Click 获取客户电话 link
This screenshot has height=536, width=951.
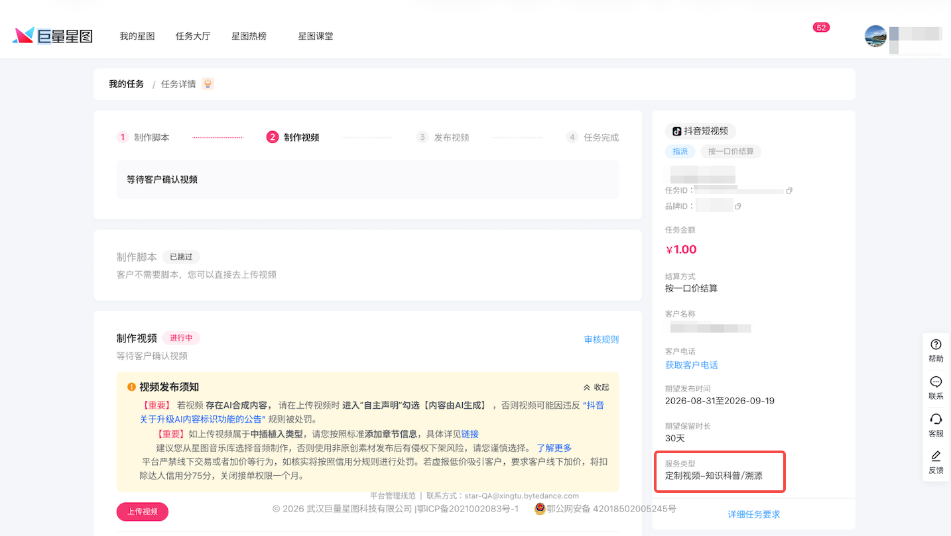(x=692, y=365)
